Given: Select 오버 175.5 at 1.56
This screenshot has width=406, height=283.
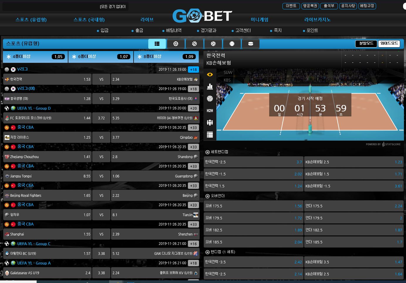Looking at the screenshot, I should coord(254,206).
